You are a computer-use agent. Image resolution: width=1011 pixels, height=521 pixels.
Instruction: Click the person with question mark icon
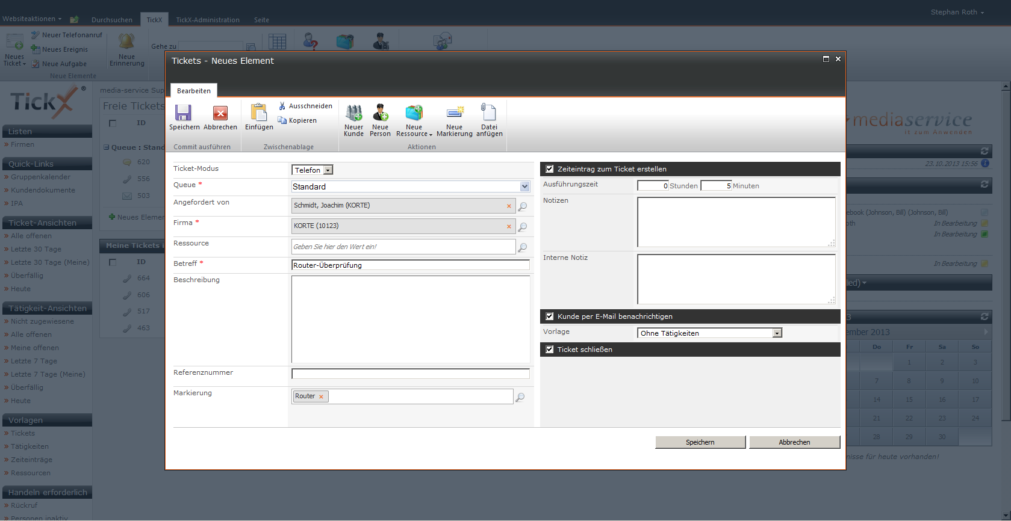coord(311,41)
